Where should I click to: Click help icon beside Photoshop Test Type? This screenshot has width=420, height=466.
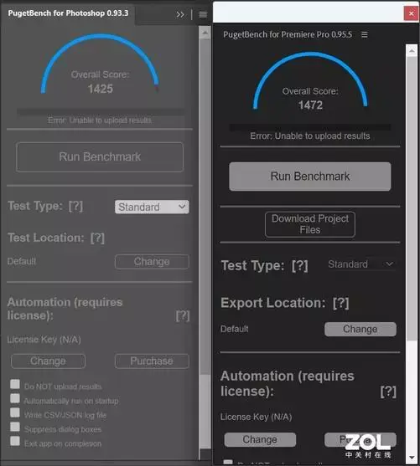pyautogui.click(x=75, y=206)
